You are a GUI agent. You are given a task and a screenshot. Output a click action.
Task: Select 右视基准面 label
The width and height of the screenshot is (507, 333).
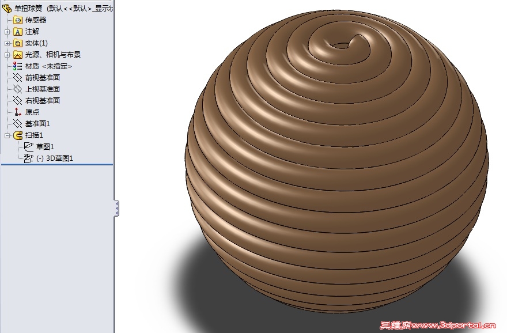coord(43,101)
